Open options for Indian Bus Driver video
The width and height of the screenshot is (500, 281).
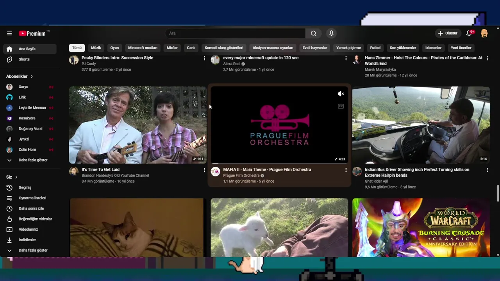[487, 170]
